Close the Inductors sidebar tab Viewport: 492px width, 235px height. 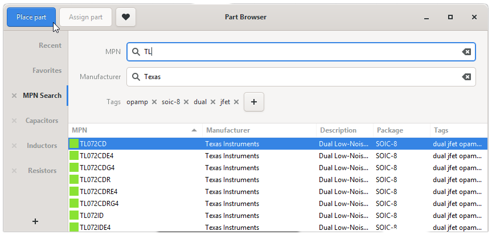(14, 146)
